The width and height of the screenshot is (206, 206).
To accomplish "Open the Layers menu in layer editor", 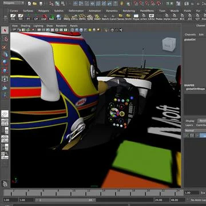I will coord(189,125).
